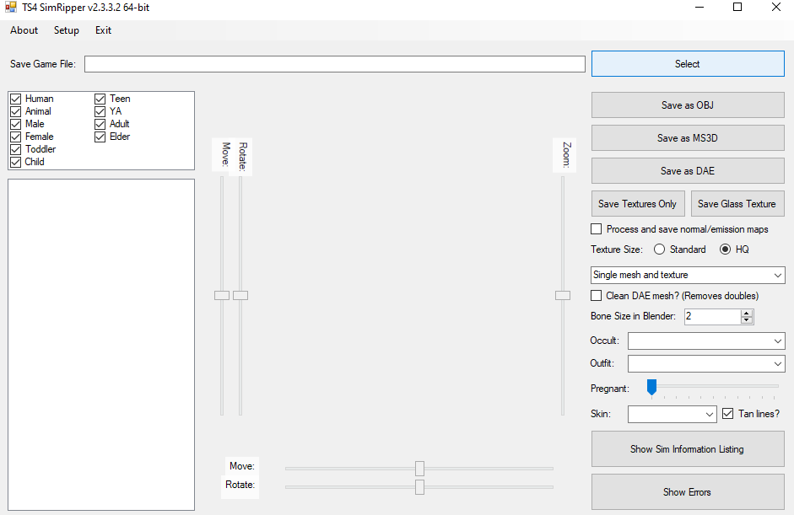Open the Occult dropdown

pyautogui.click(x=706, y=341)
